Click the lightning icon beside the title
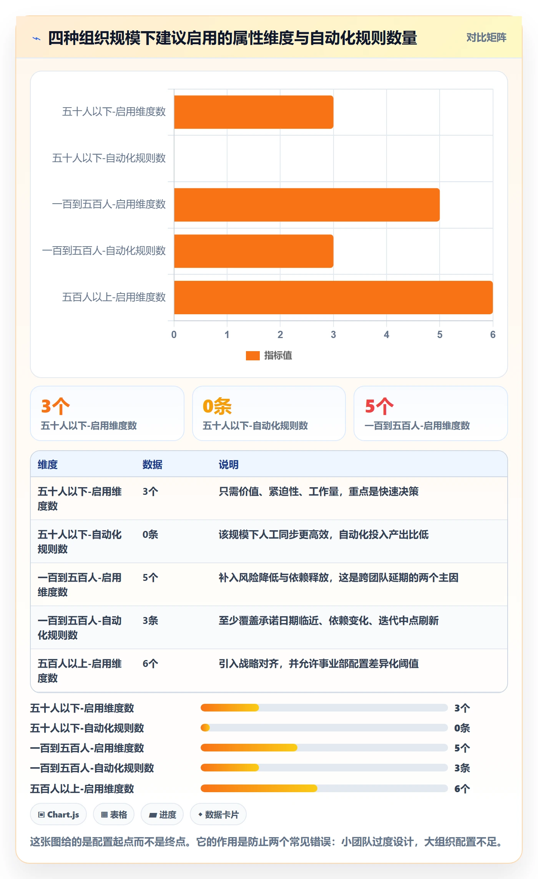 click(x=37, y=38)
